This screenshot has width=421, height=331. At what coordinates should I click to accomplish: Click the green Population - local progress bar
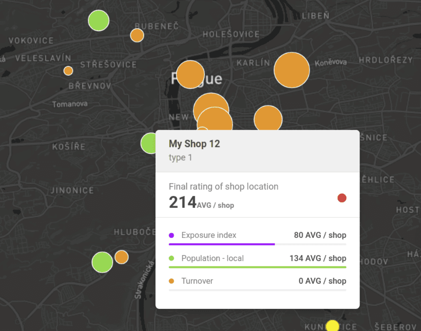tap(257, 267)
